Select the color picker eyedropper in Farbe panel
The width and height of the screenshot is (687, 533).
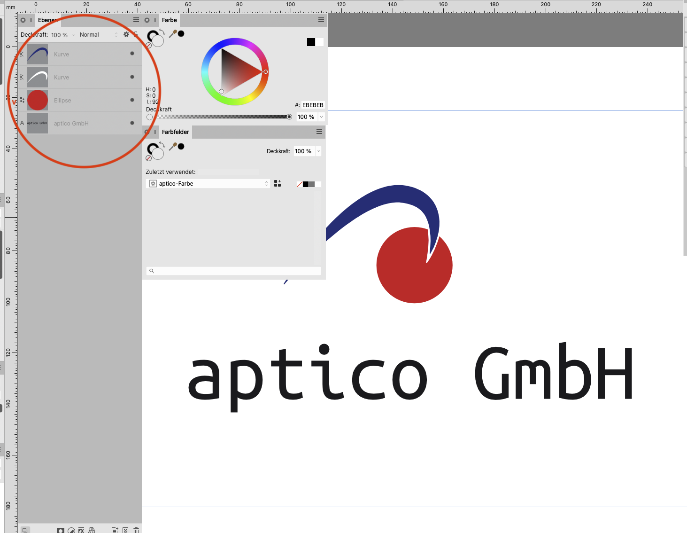click(172, 34)
